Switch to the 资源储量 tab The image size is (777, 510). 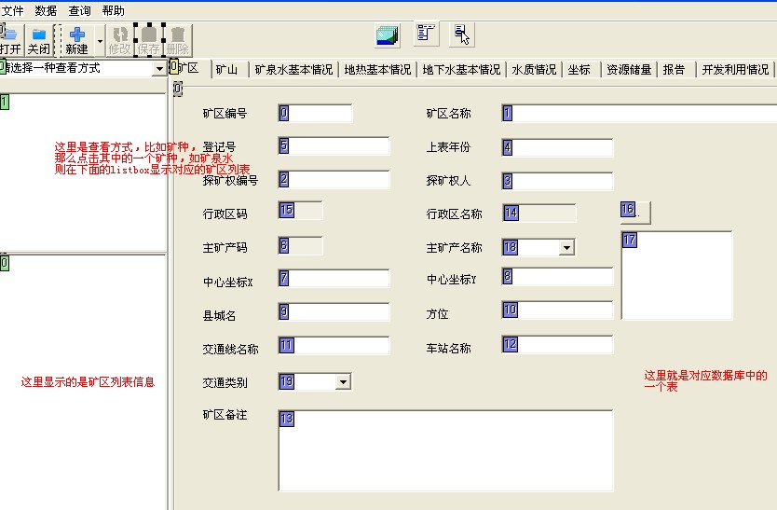coord(629,69)
